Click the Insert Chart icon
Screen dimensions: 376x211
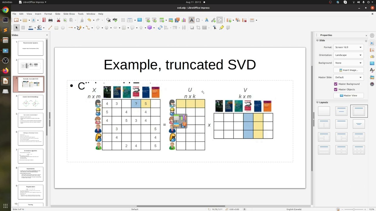click(x=184, y=20)
